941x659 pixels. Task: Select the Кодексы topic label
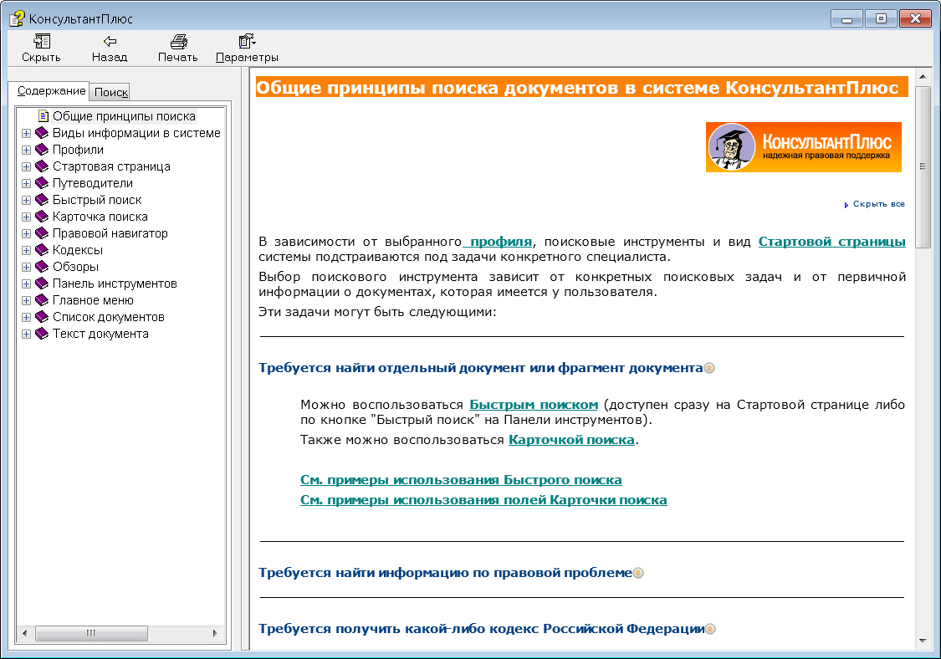click(x=78, y=250)
